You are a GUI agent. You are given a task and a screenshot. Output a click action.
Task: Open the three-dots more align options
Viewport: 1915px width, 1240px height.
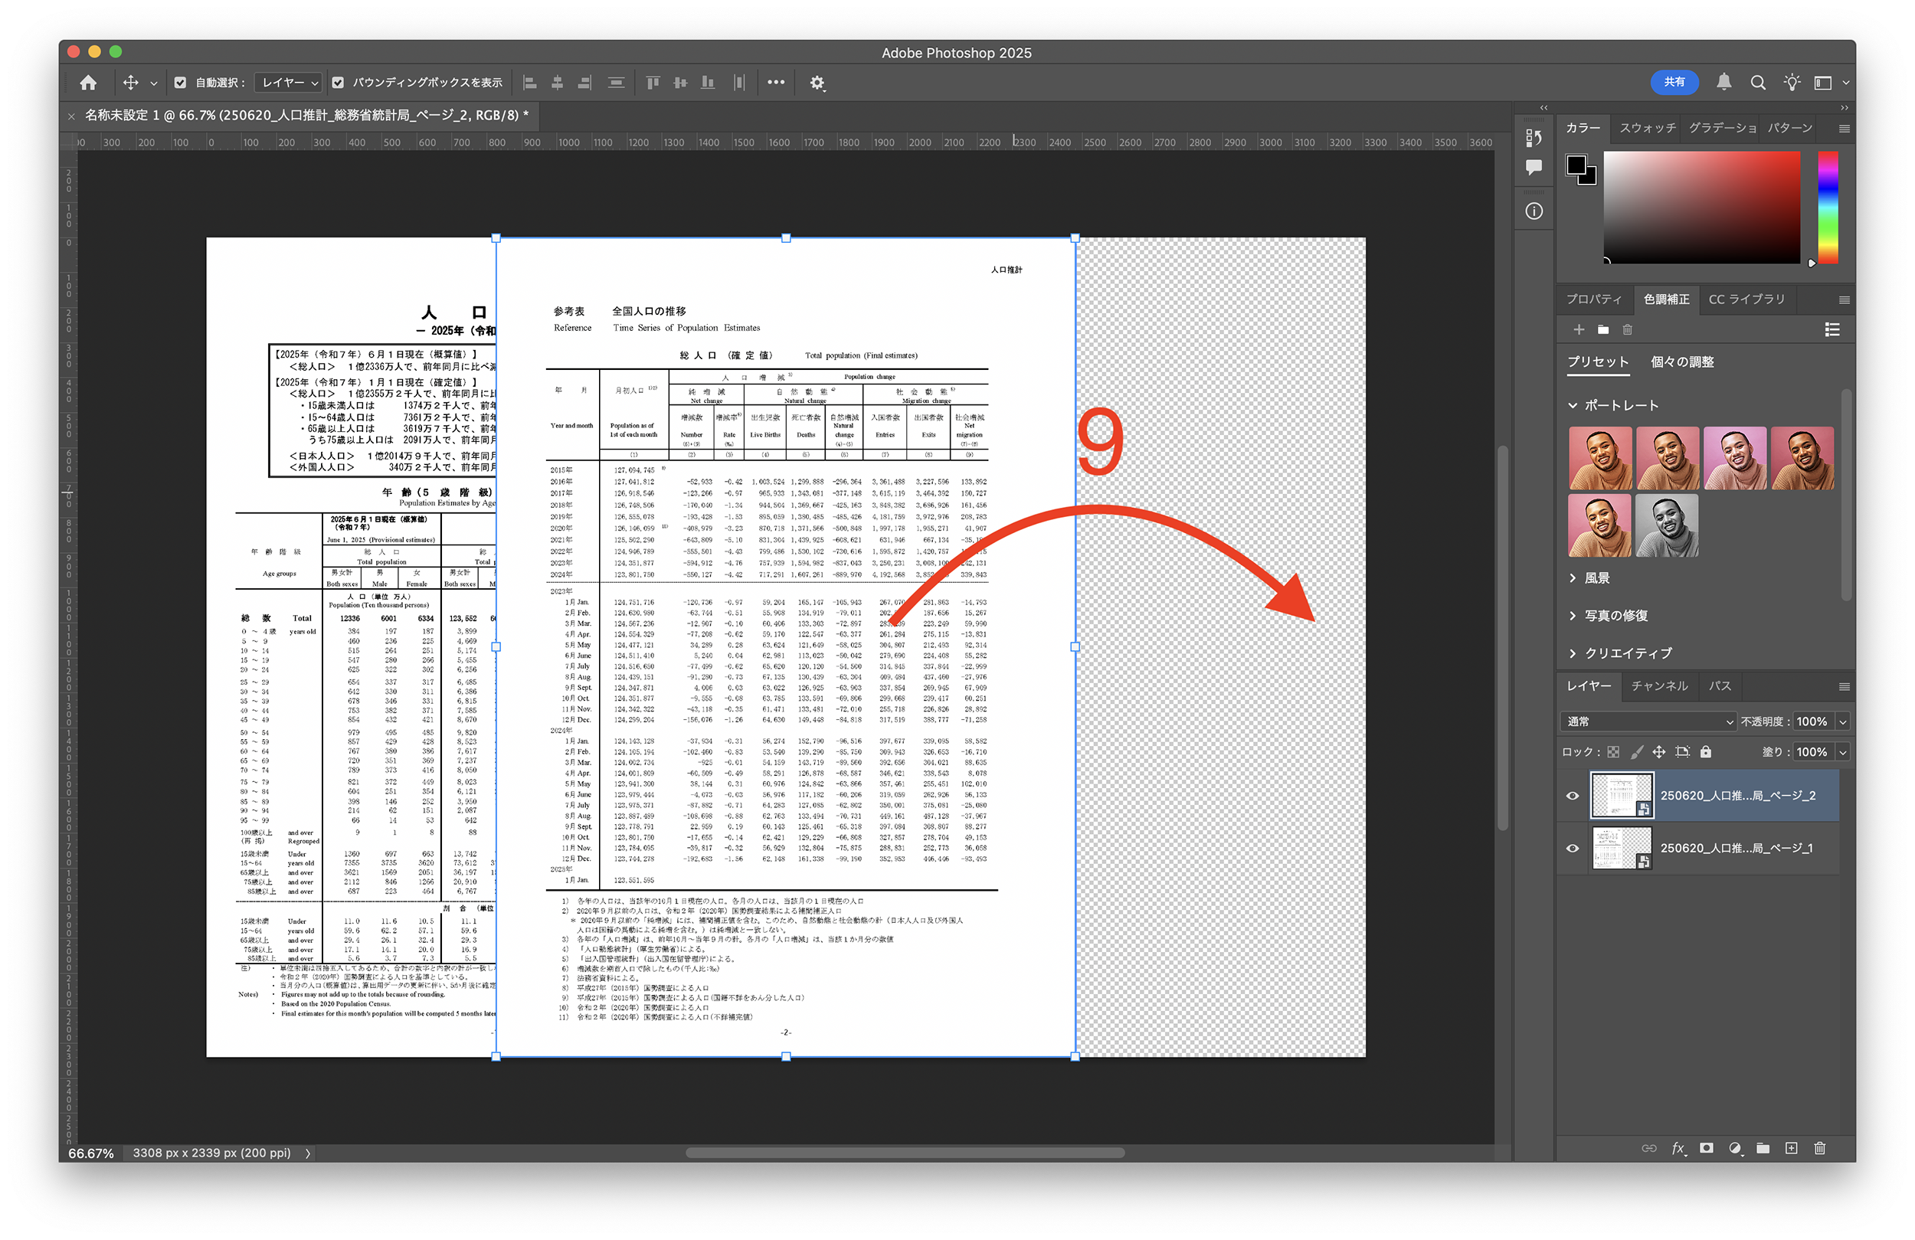776,82
